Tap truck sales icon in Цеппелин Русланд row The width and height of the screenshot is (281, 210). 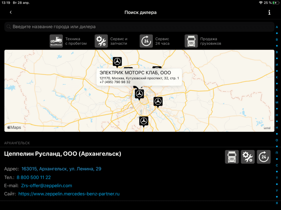coord(232,157)
